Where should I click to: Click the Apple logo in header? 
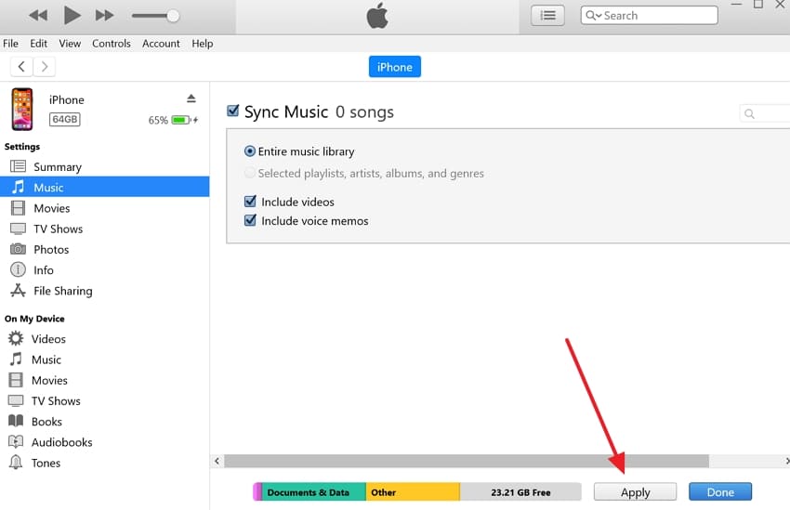[x=376, y=15]
